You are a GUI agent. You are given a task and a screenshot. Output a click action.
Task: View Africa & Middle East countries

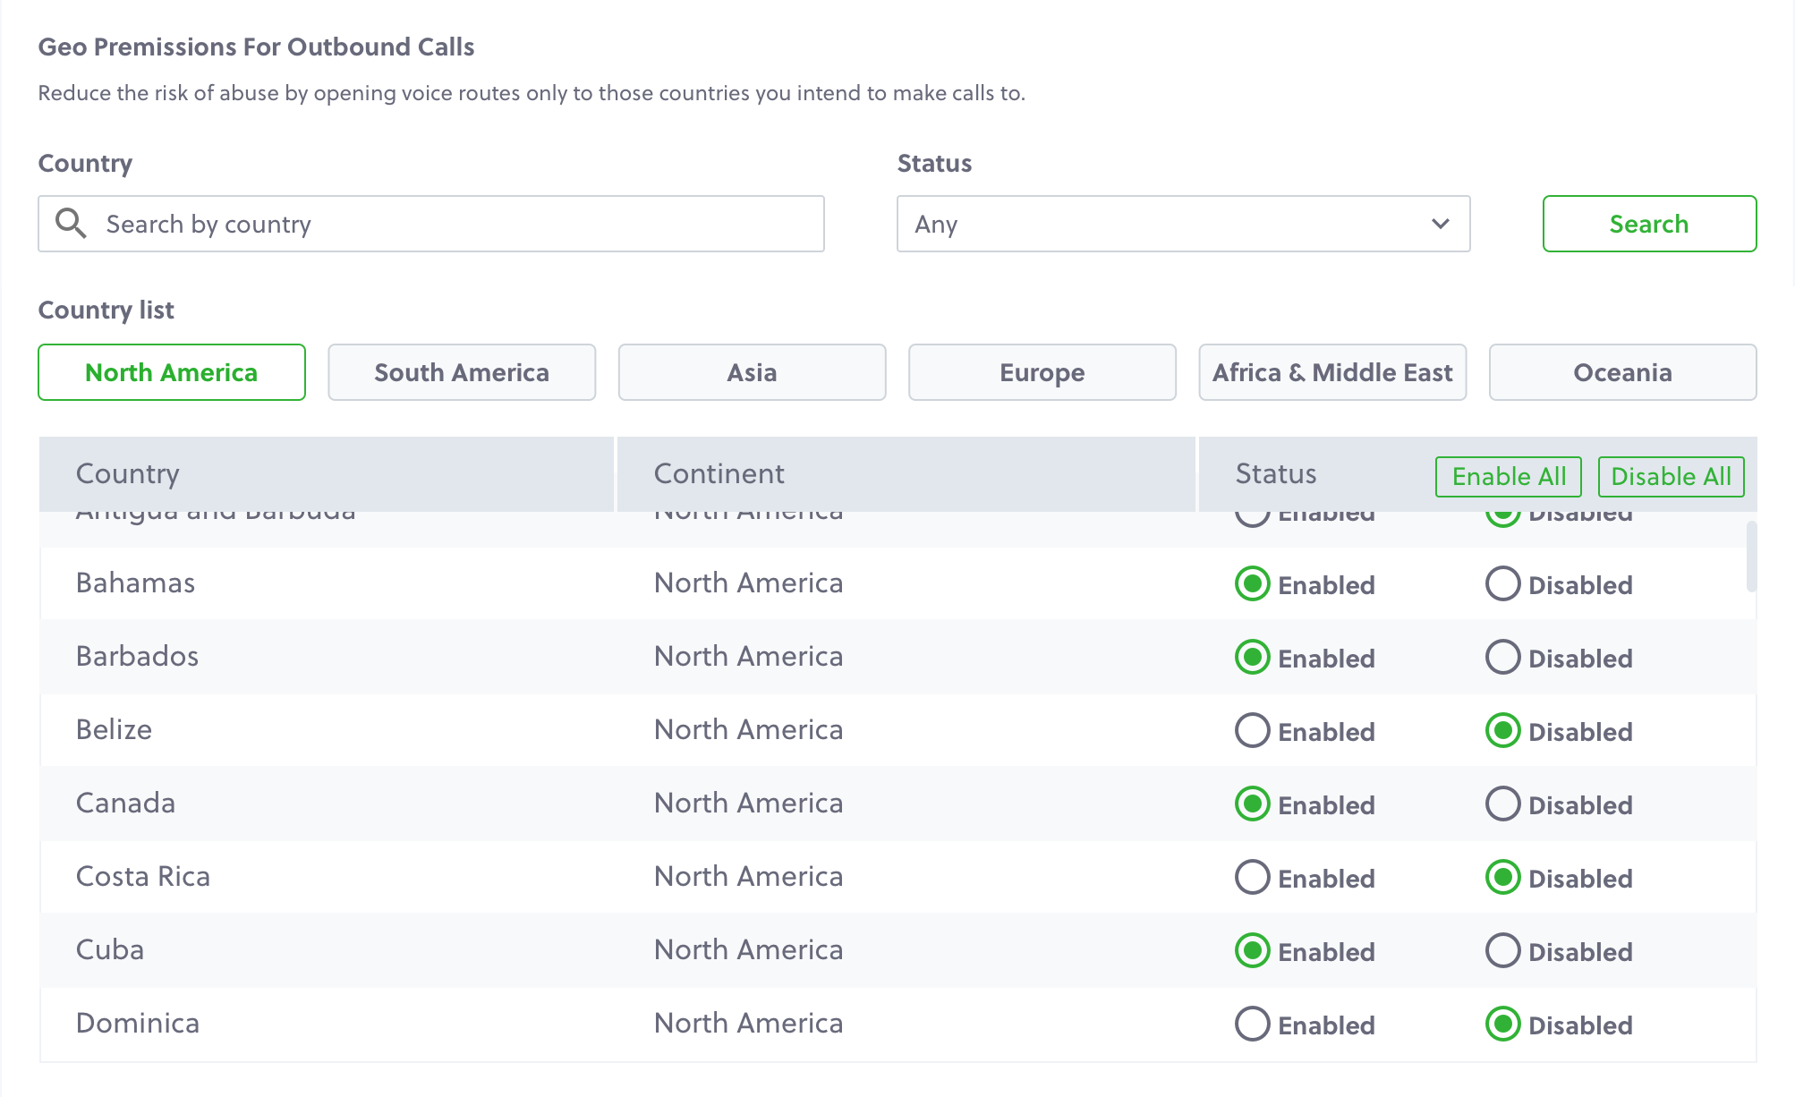click(1331, 372)
